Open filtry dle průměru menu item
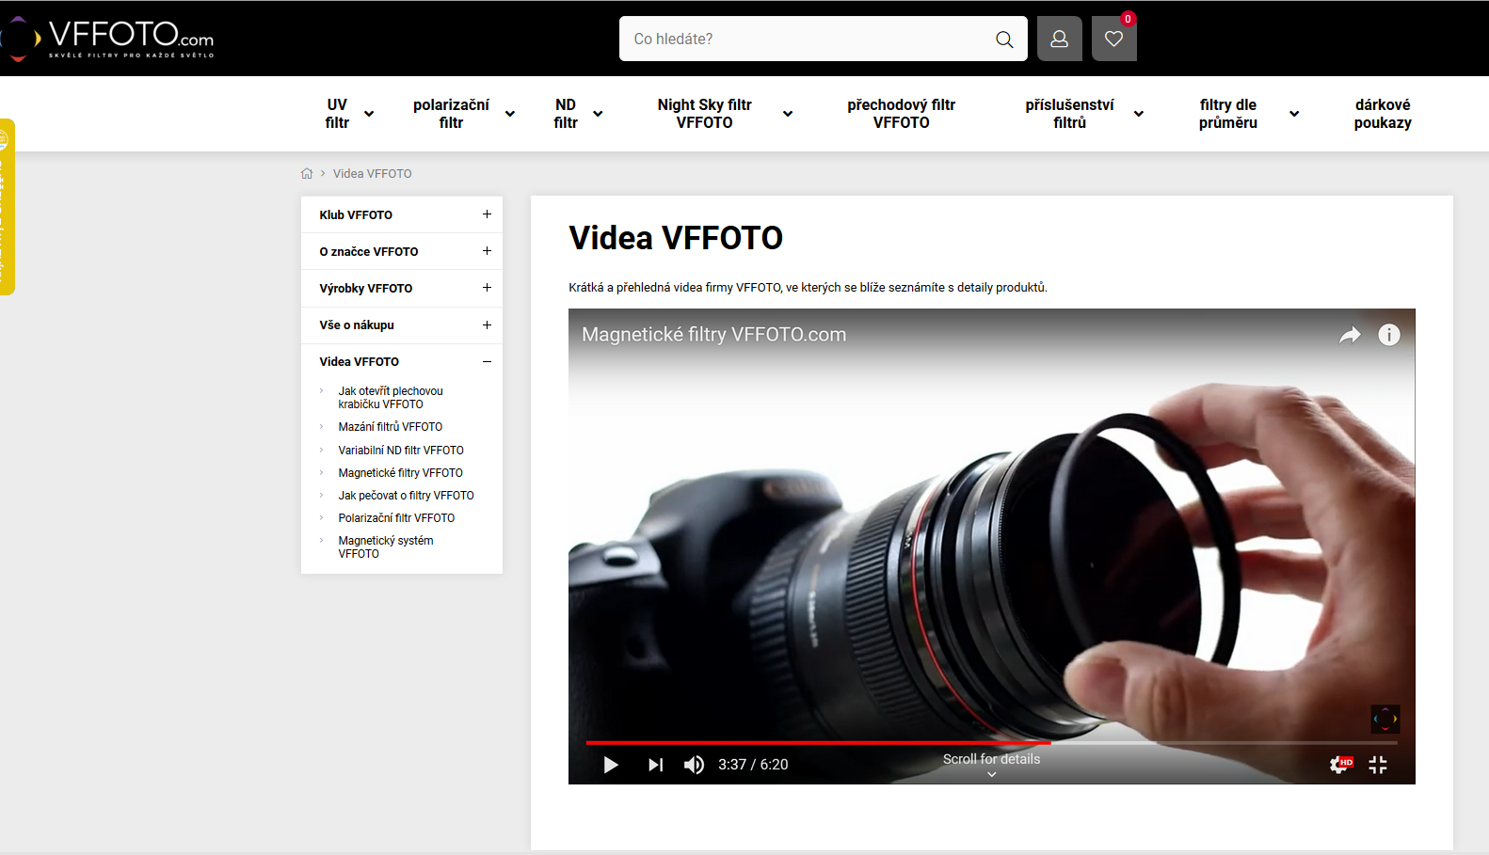Image resolution: width=1489 pixels, height=855 pixels. [x=1227, y=114]
